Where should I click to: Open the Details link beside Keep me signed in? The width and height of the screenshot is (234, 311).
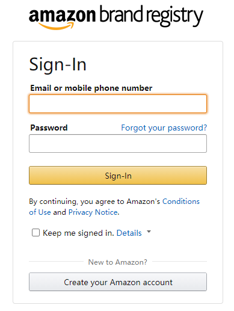[129, 233]
